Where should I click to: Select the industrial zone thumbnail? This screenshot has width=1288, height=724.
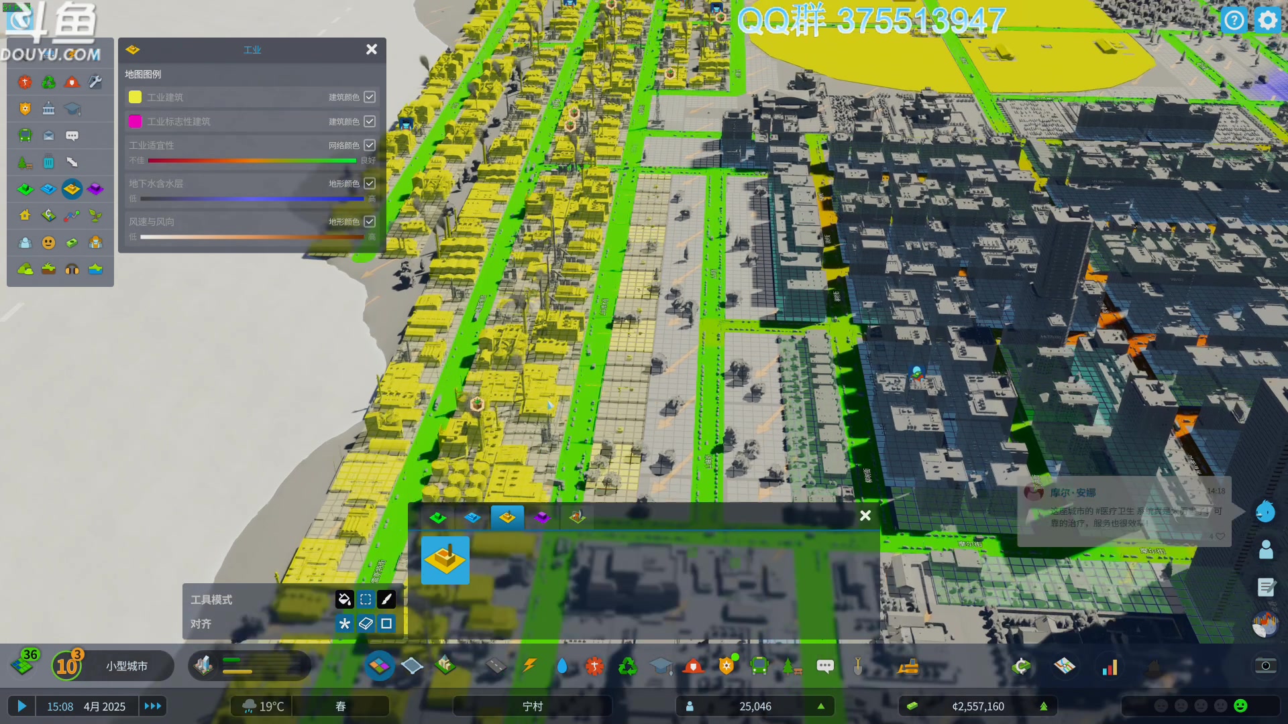coord(445,560)
